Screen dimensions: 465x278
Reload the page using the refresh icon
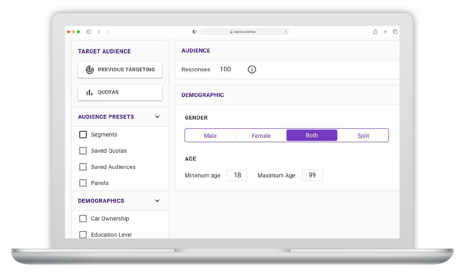pyautogui.click(x=286, y=32)
